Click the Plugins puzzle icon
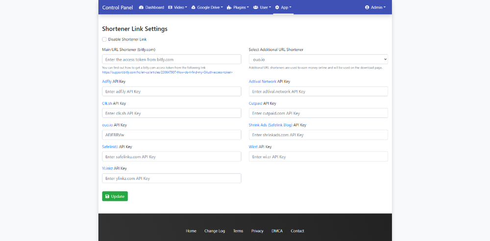This screenshot has height=241, width=490. coord(229,7)
